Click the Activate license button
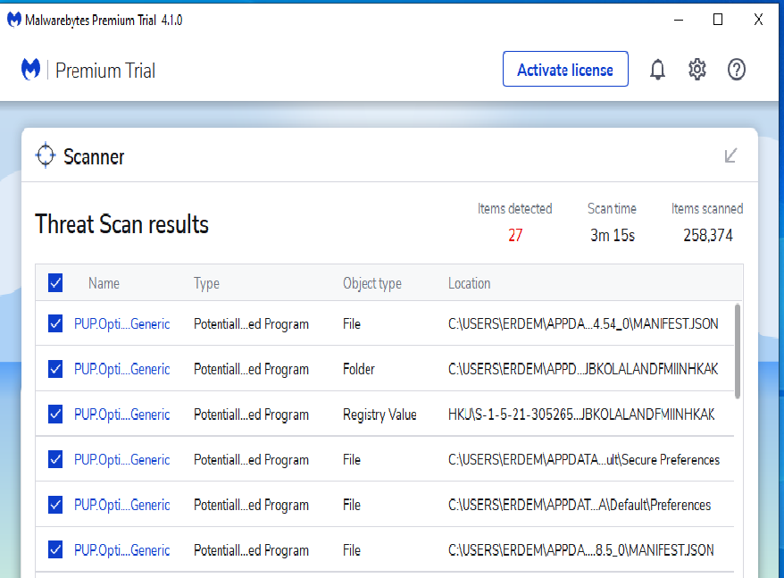Viewport: 784px width, 578px height. (x=565, y=70)
